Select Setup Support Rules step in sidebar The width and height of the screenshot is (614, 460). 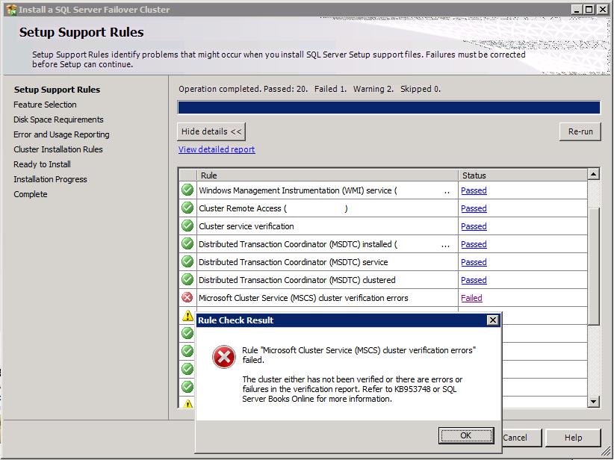pos(58,90)
